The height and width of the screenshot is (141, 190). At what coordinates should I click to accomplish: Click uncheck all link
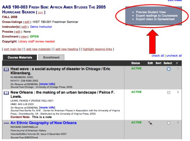(174, 56)
